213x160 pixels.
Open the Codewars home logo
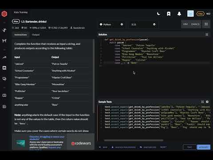[4, 14]
